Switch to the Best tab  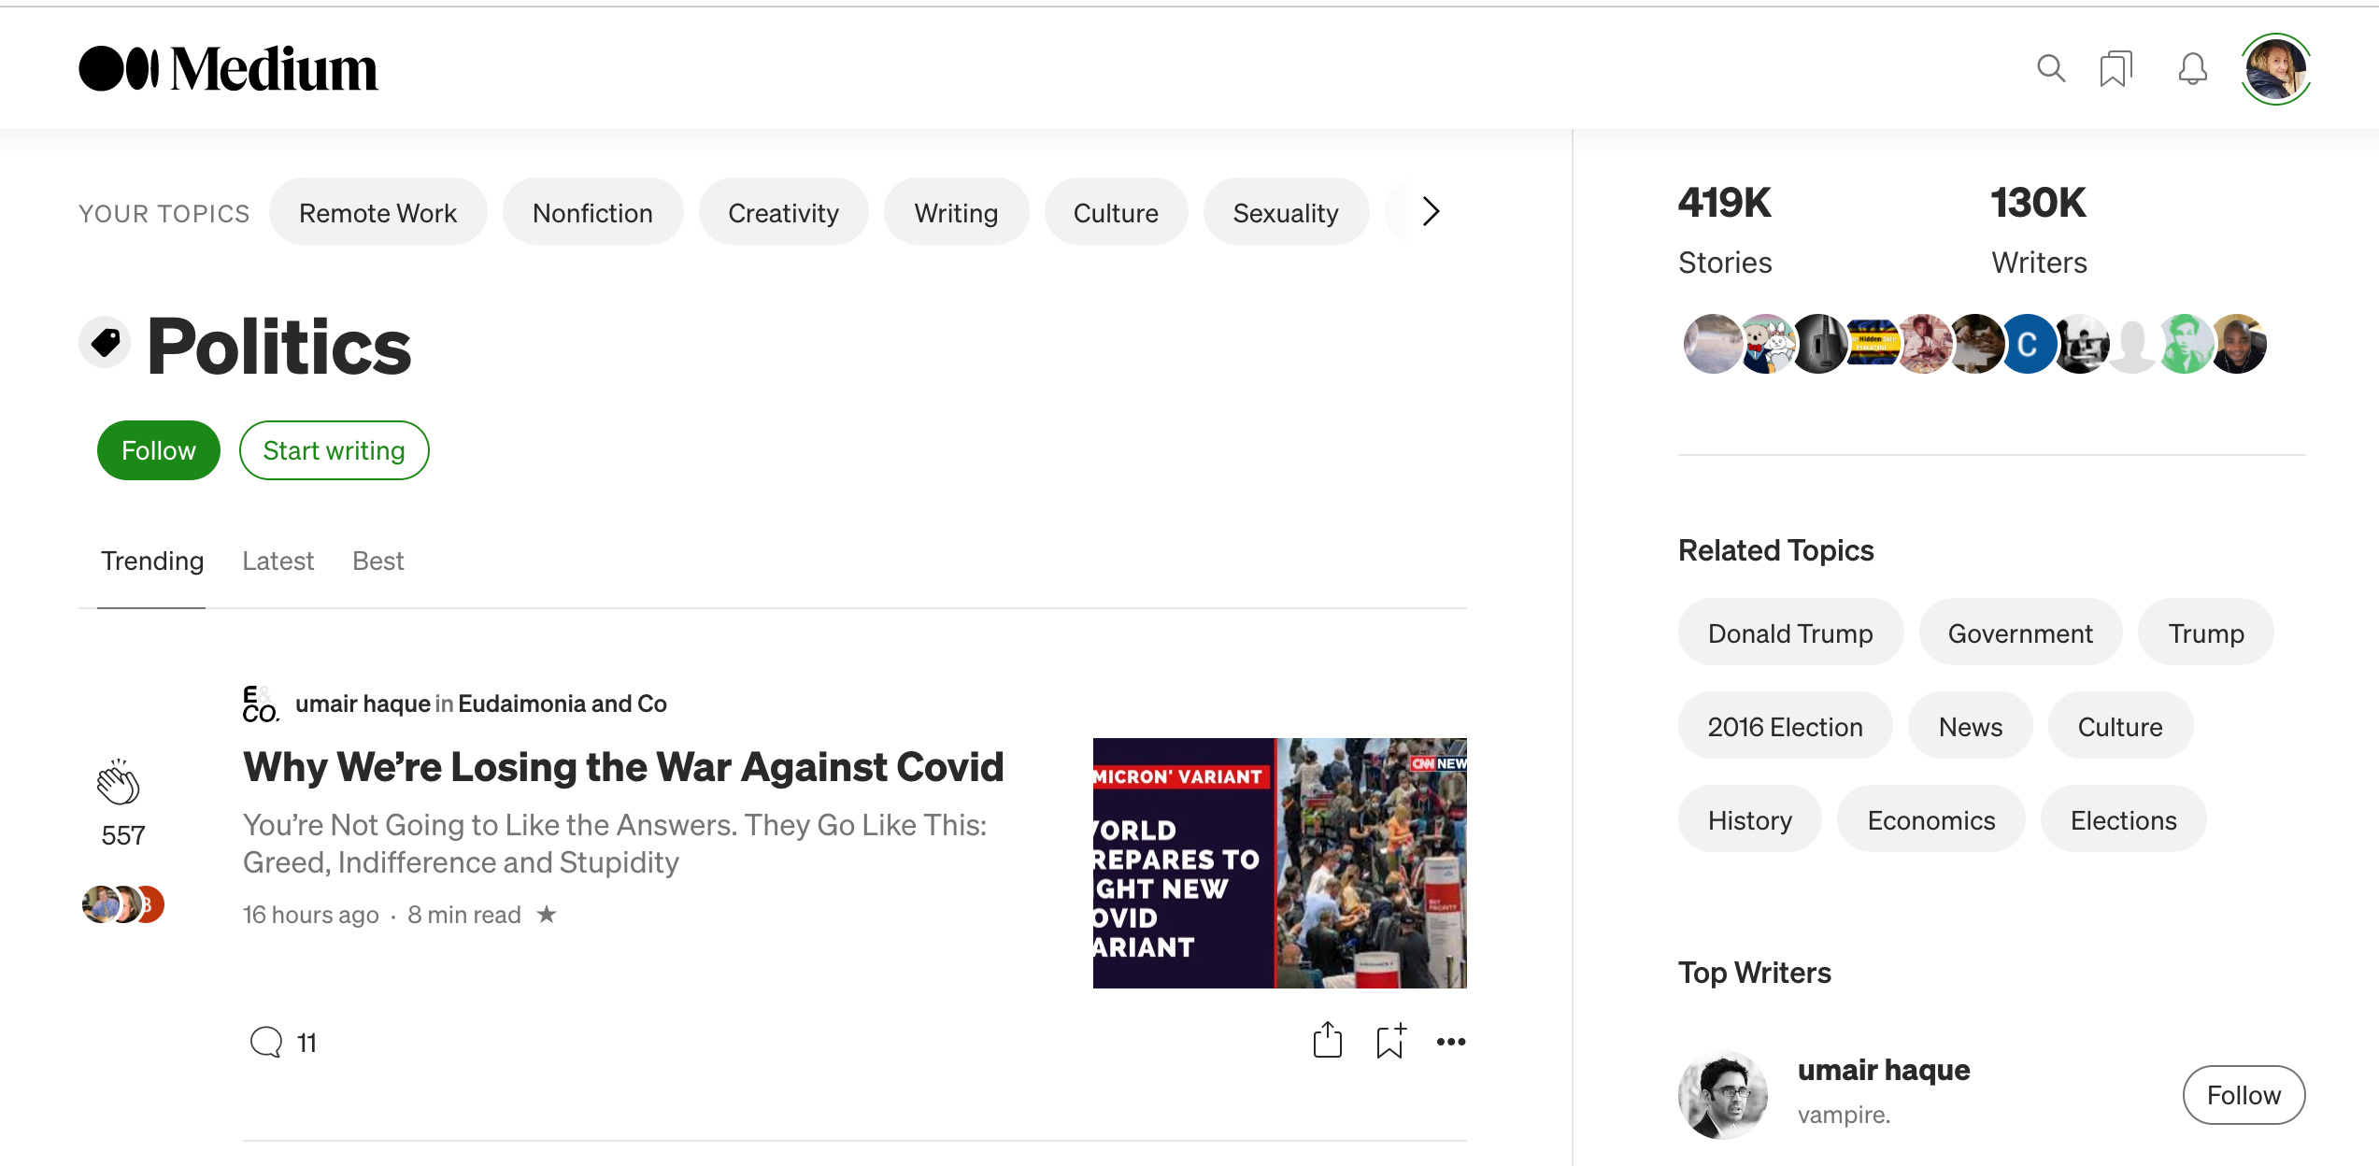point(378,561)
